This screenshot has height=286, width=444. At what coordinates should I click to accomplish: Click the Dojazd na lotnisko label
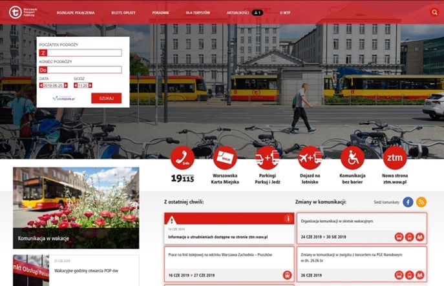tap(310, 179)
